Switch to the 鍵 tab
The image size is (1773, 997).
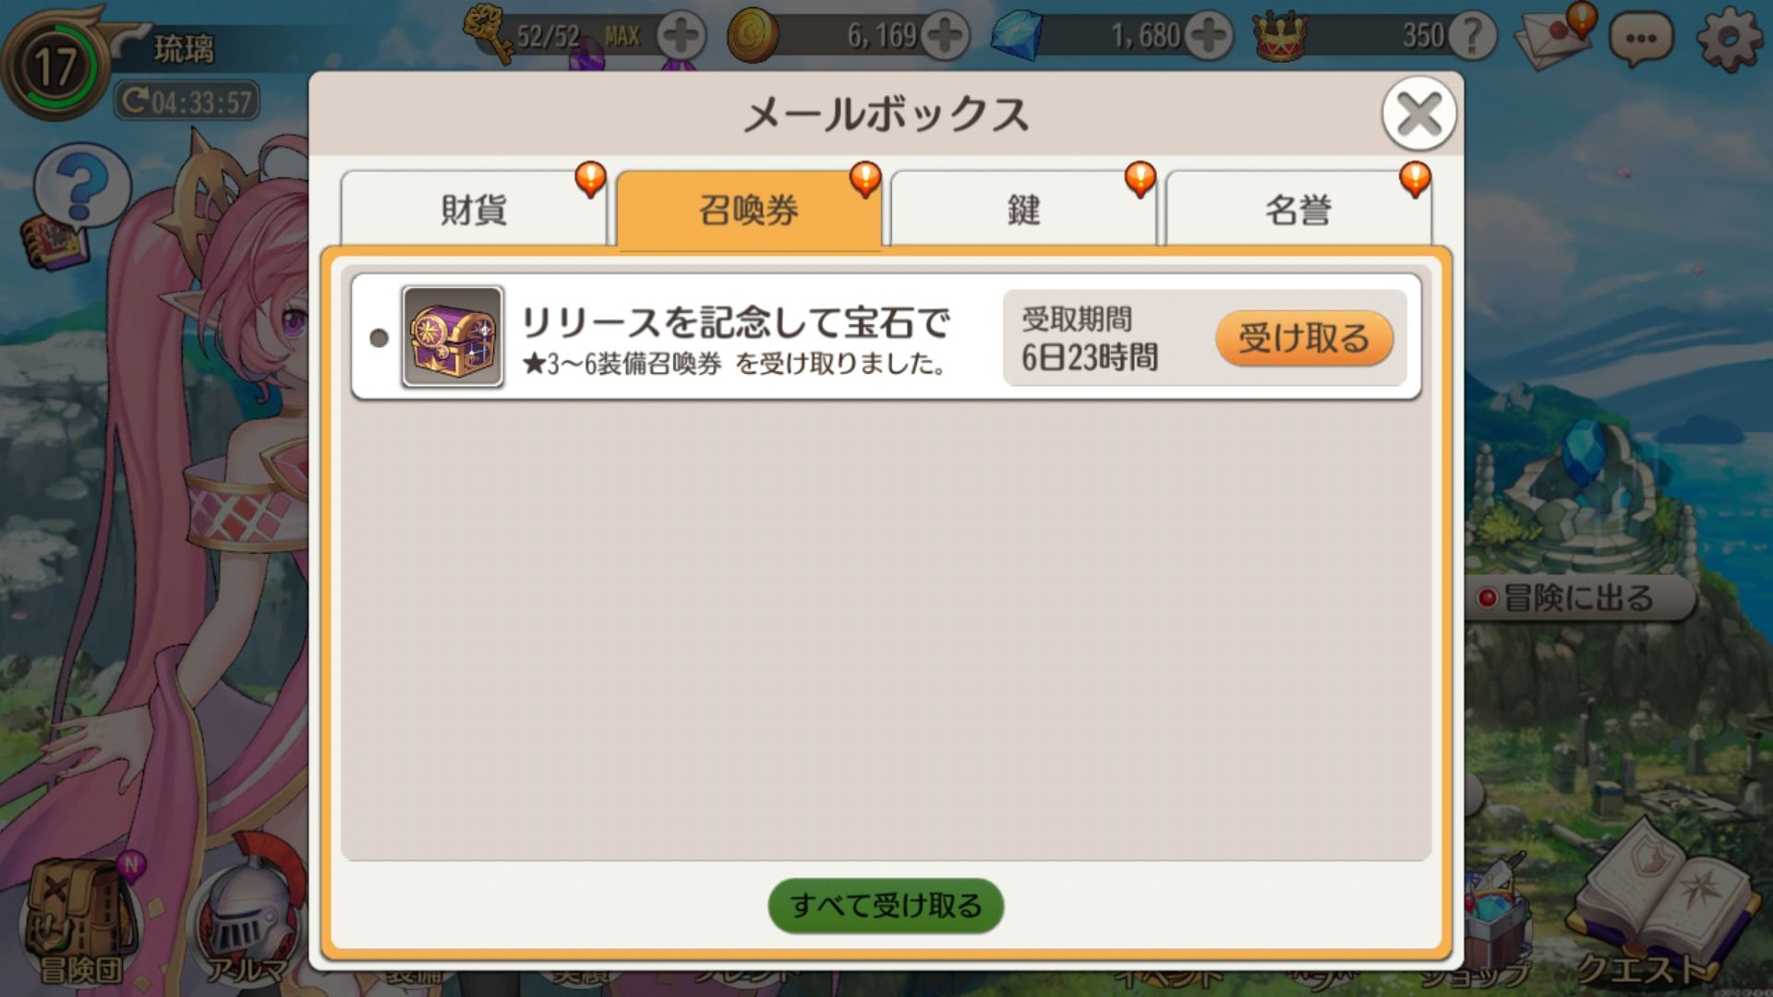click(x=1023, y=209)
